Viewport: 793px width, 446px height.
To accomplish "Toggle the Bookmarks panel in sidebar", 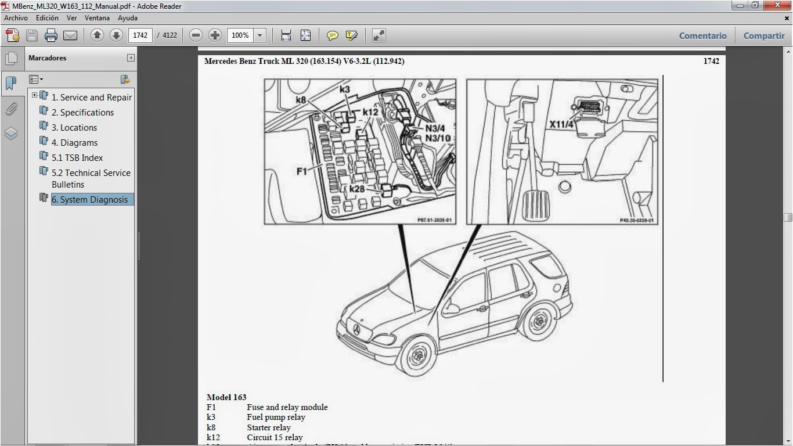I will (x=10, y=83).
